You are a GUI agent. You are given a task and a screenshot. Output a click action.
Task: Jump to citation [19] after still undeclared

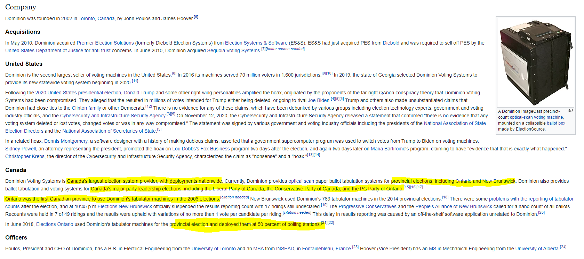(324, 205)
